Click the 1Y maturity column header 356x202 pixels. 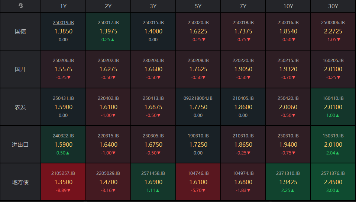tap(63, 6)
